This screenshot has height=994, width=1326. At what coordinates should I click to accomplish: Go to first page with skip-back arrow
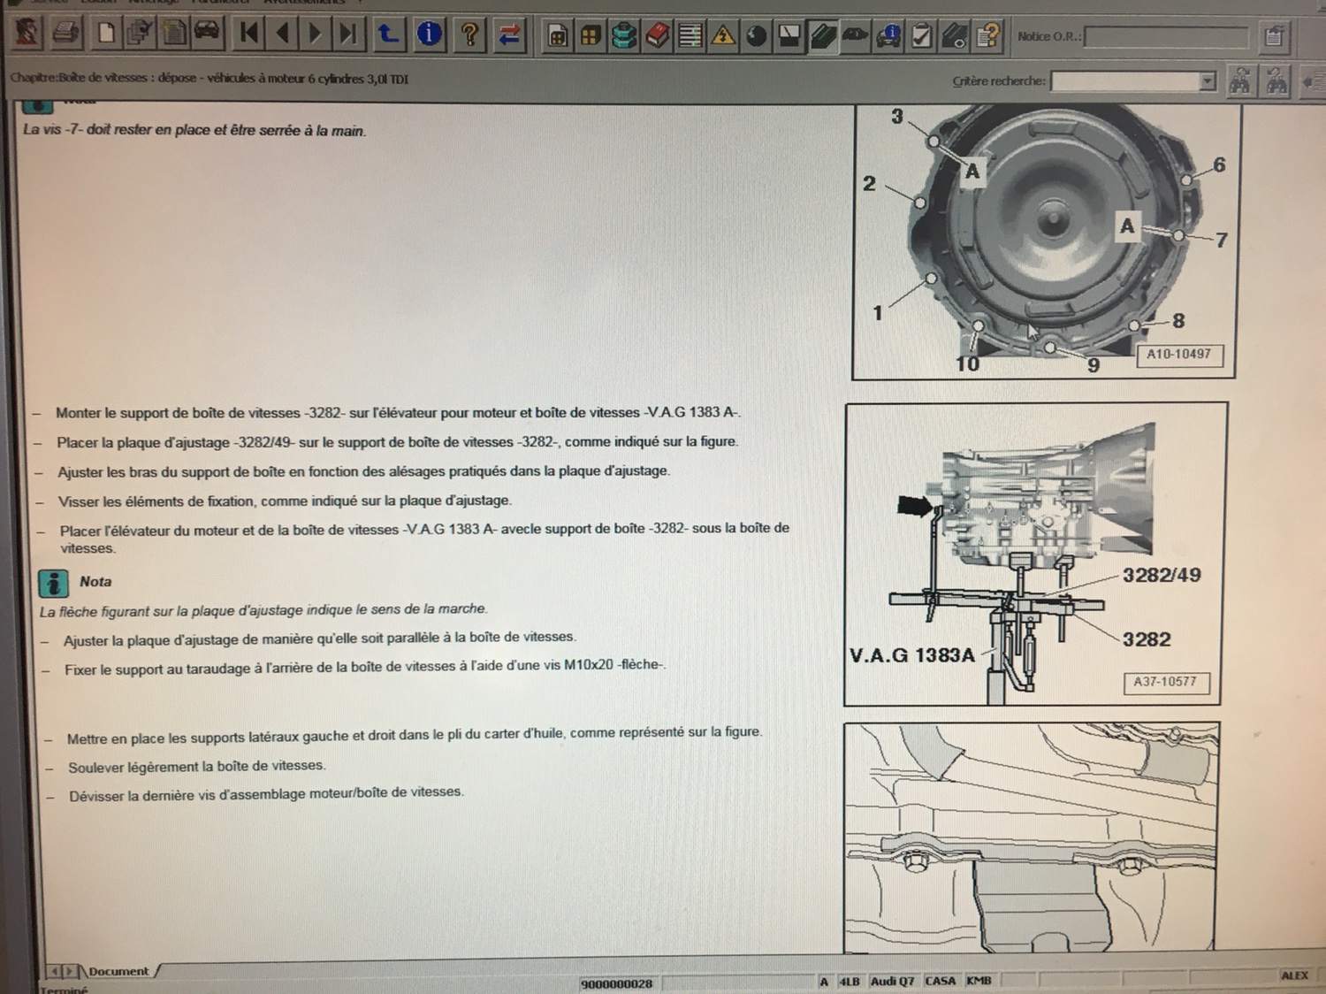pos(249,34)
